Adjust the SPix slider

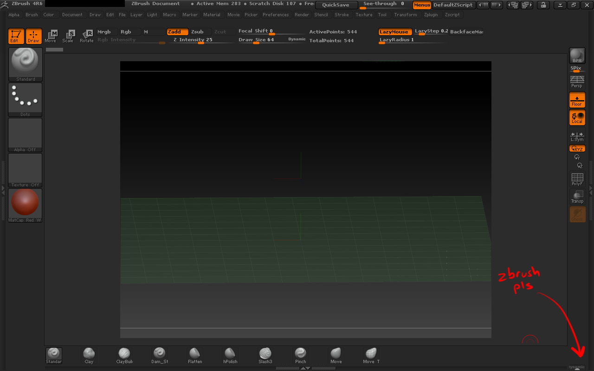(577, 69)
